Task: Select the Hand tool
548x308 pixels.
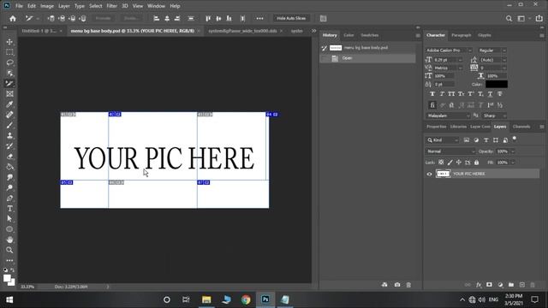Action: coord(9,240)
